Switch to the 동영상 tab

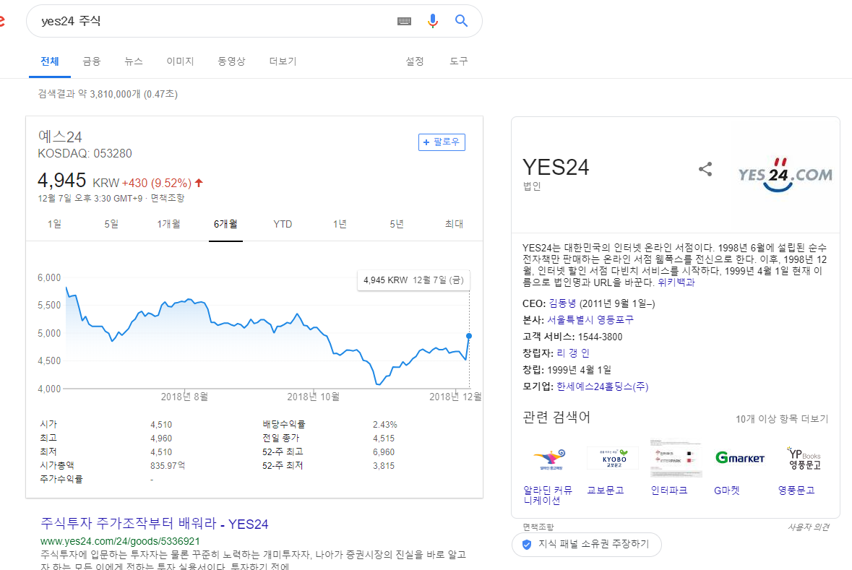coord(231,61)
